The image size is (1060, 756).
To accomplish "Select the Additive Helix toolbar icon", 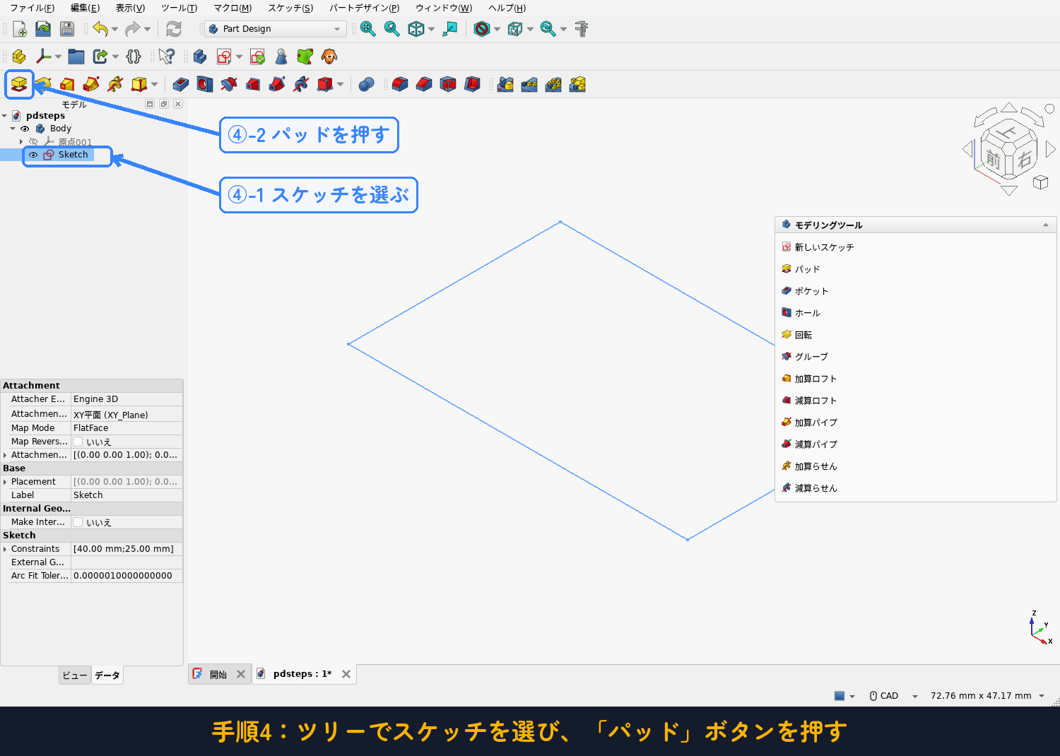I will click(x=115, y=85).
